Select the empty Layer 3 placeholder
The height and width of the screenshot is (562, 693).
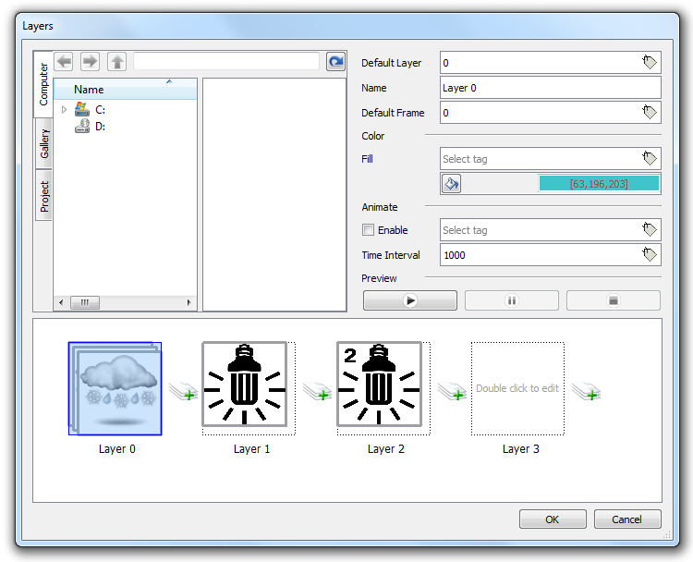click(517, 388)
